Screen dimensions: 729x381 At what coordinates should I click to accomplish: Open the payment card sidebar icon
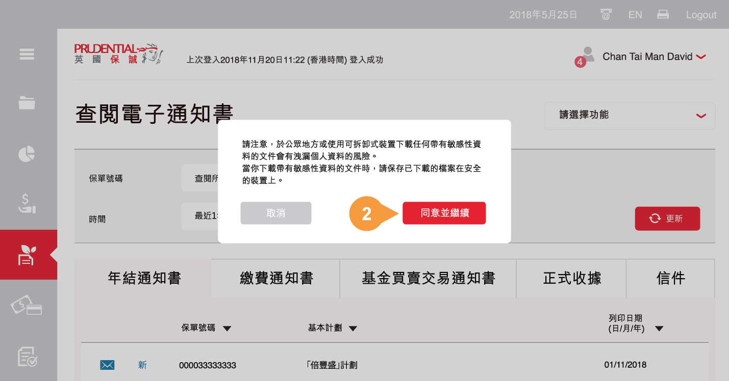point(27,307)
